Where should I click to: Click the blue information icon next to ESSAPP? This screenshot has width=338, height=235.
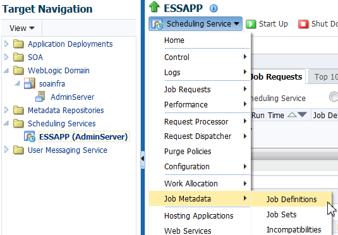coord(214,8)
